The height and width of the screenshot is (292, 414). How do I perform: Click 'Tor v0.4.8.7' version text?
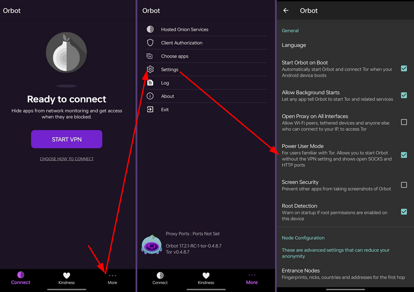tap(177, 252)
